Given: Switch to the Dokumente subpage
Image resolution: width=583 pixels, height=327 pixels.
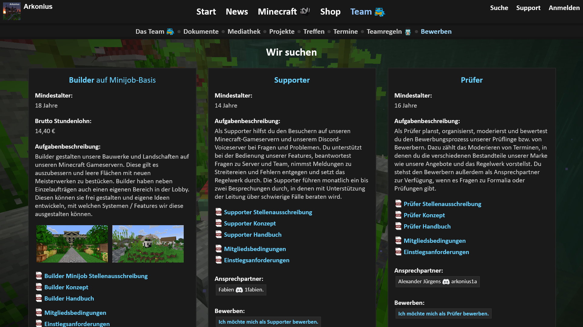Looking at the screenshot, I should pos(201,32).
